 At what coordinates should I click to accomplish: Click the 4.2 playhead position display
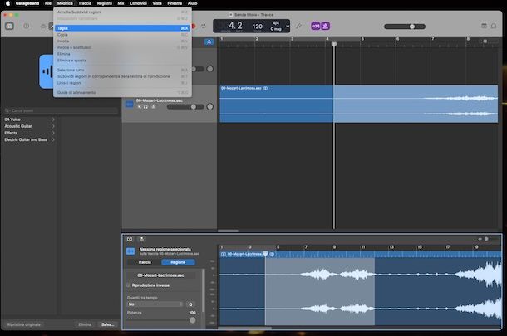pyautogui.click(x=235, y=26)
